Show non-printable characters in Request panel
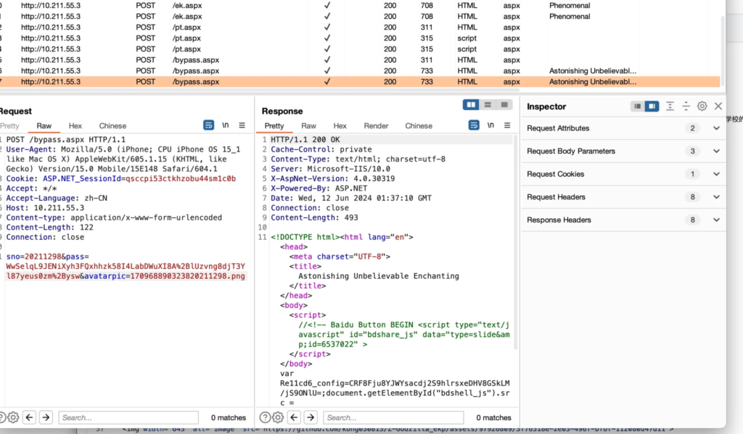The image size is (743, 434). click(226, 125)
